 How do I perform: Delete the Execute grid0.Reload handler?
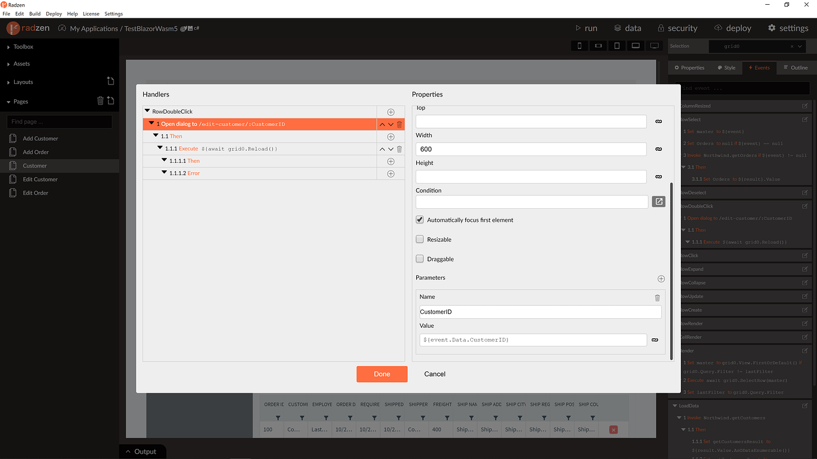click(x=400, y=149)
